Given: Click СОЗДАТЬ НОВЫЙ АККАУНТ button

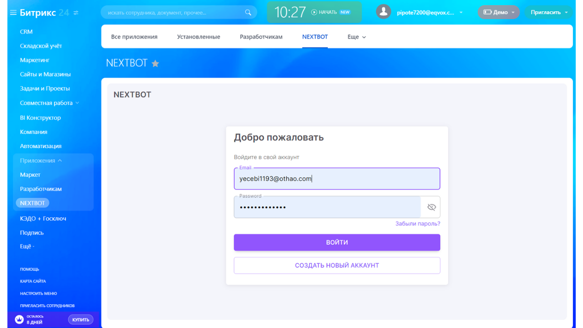Looking at the screenshot, I should pyautogui.click(x=337, y=266).
